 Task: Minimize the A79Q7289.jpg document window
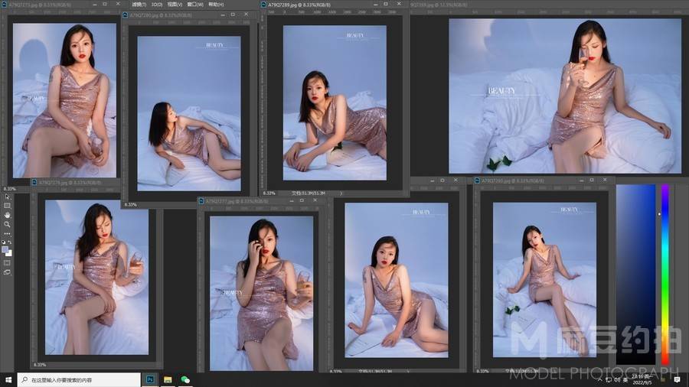click(375, 5)
